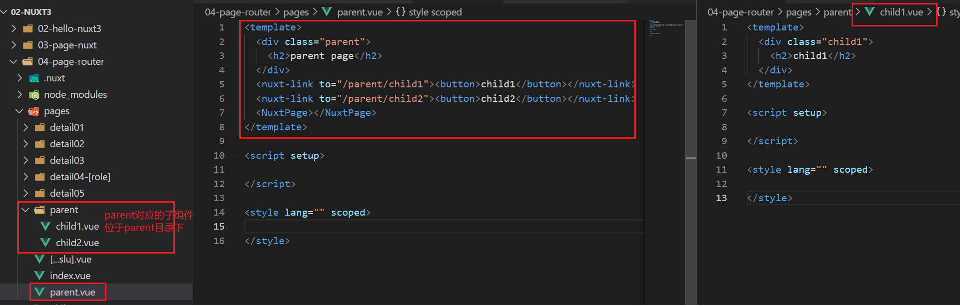Collapse the 02-NUXT3 root section
This screenshot has height=305, width=960.
4,12
